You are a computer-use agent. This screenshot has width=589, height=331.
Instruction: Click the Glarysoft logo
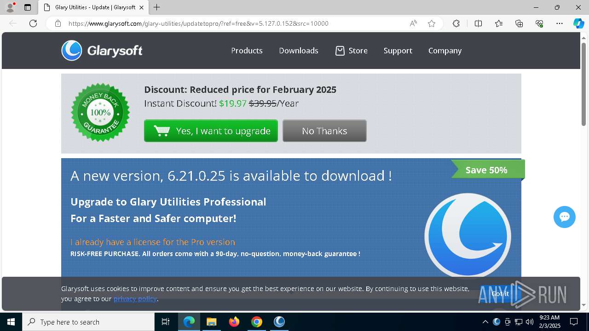coord(102,51)
